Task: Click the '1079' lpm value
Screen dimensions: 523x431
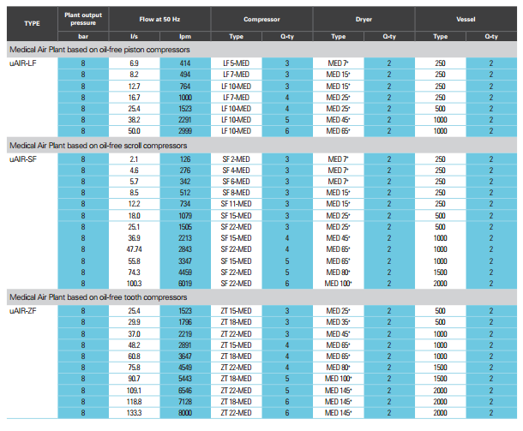Action: 185,216
